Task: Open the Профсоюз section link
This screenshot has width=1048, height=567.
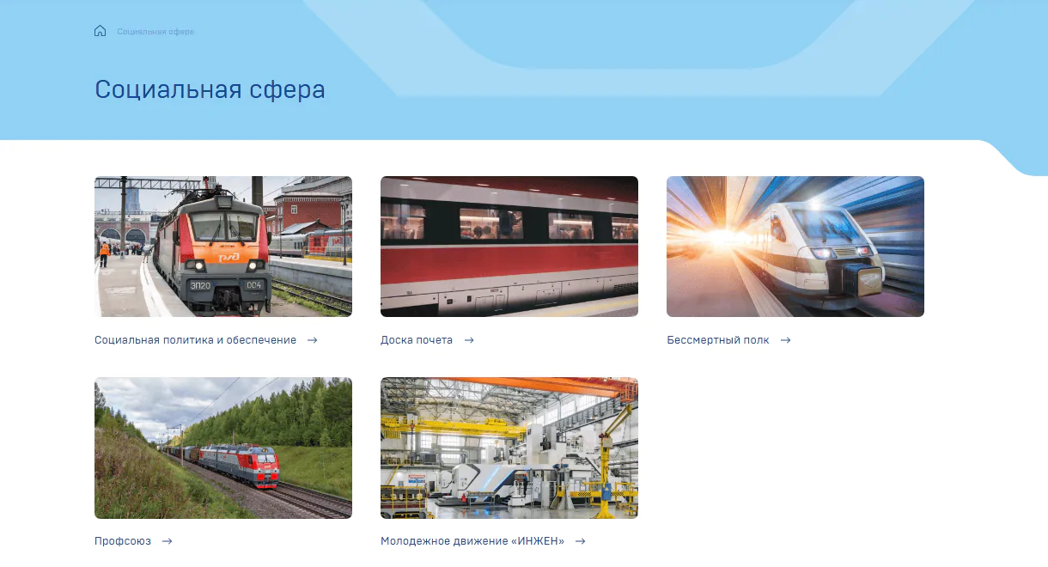Action: click(x=123, y=541)
